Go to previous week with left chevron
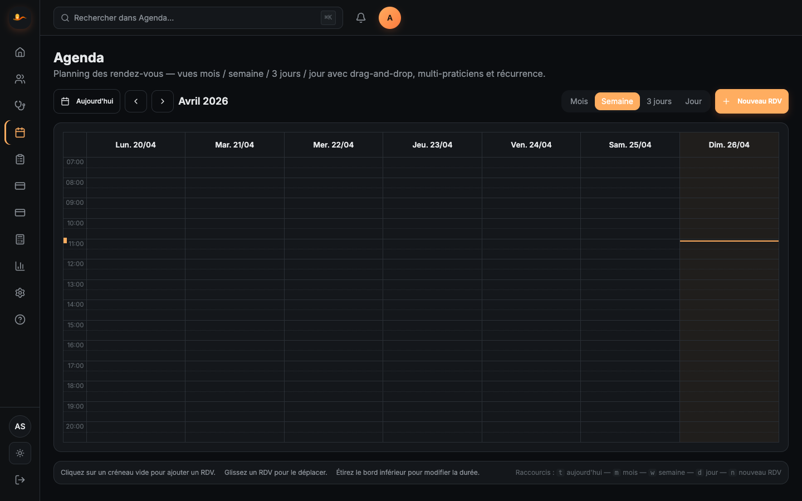 [x=136, y=101]
